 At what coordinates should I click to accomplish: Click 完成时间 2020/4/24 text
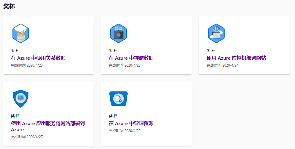(x=222, y=65)
